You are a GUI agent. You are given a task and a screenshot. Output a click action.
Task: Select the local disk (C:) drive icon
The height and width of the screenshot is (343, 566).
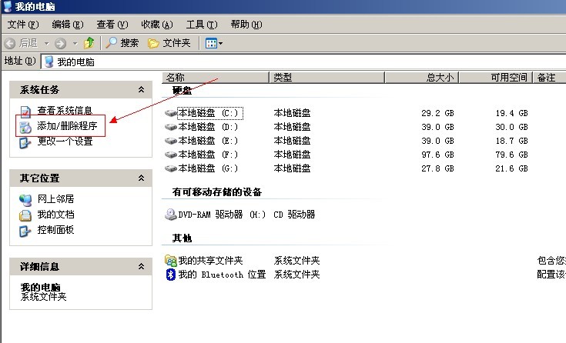click(171, 113)
